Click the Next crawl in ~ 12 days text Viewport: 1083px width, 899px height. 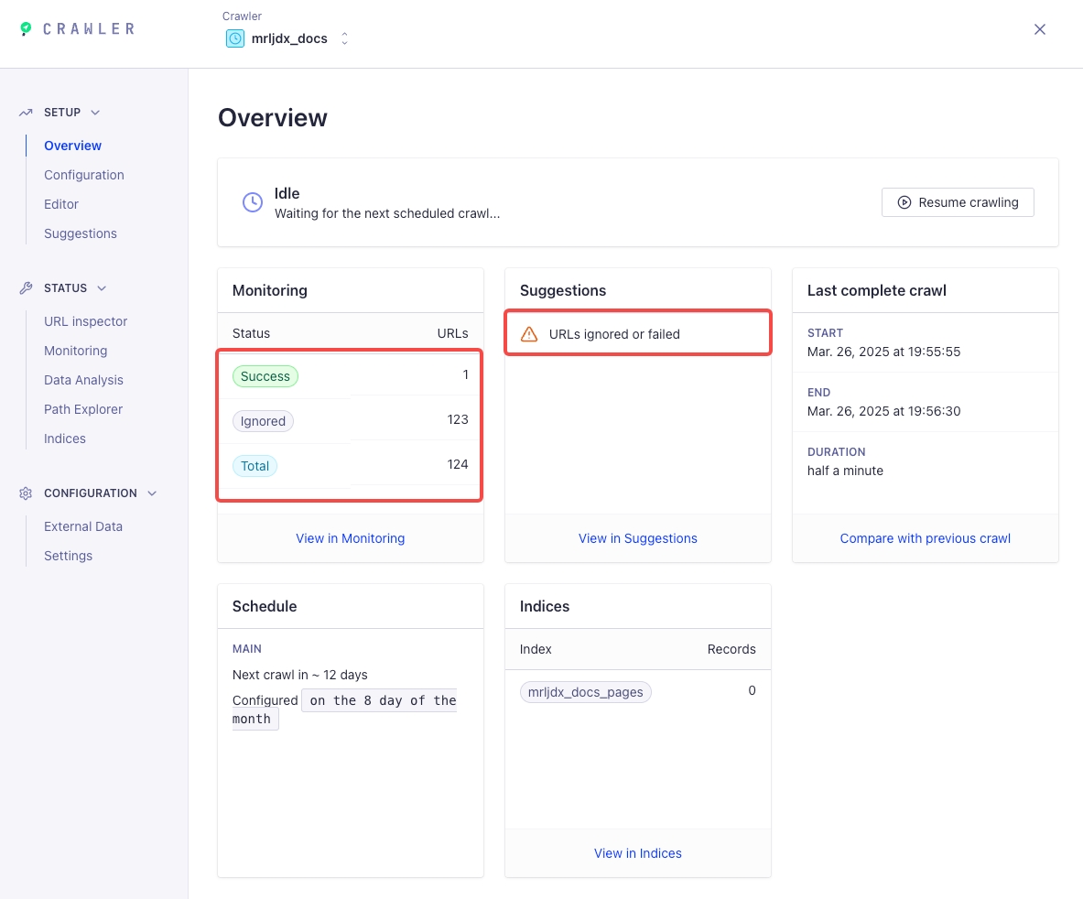point(299,675)
